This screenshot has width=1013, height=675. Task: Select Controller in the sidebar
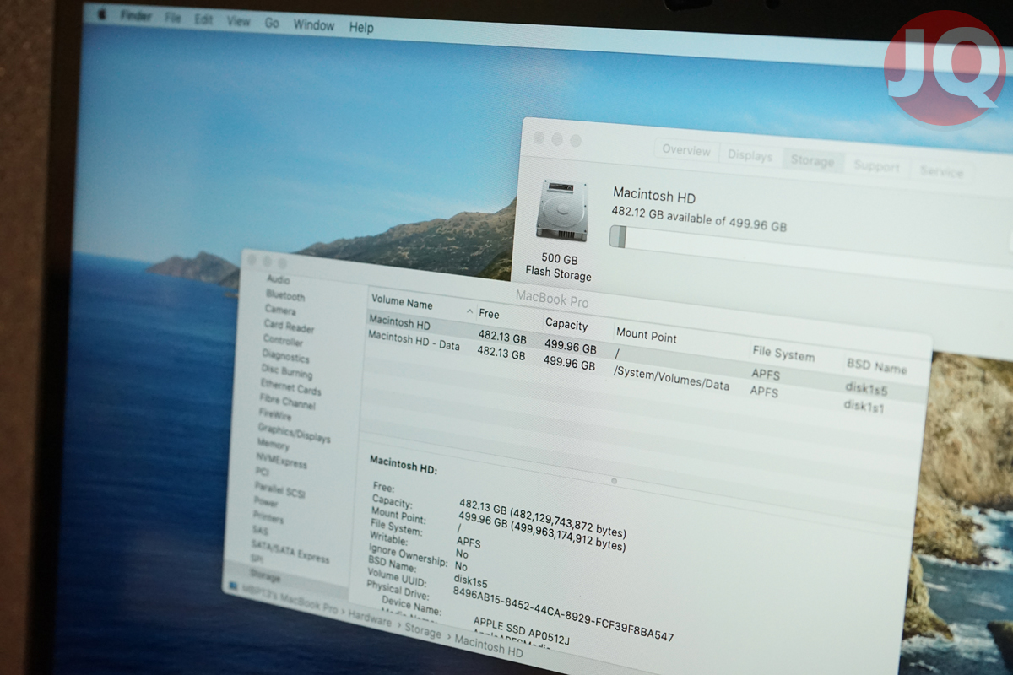283,341
